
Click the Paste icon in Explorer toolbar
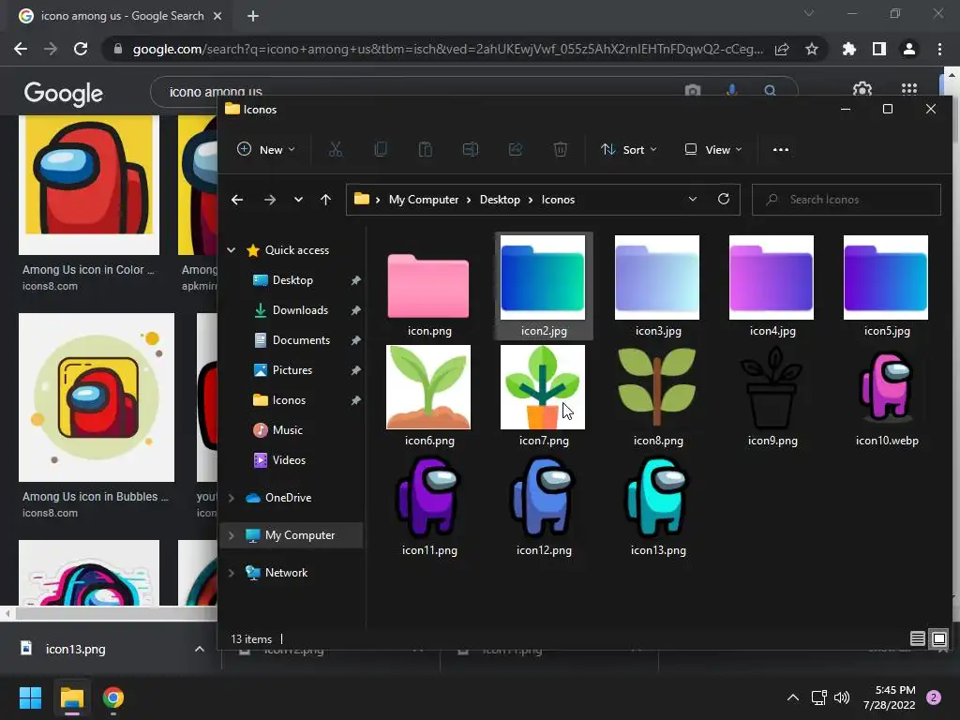coord(426,149)
